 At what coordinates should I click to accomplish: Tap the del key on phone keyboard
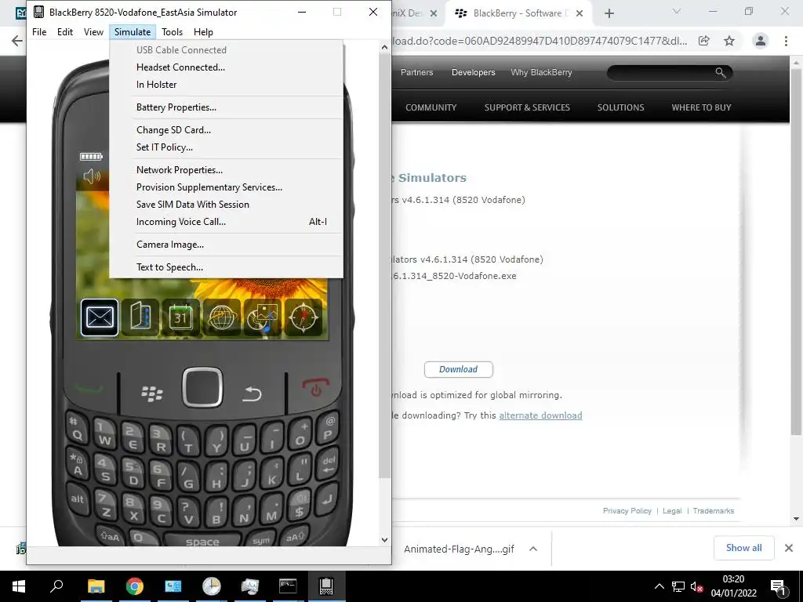(x=329, y=464)
